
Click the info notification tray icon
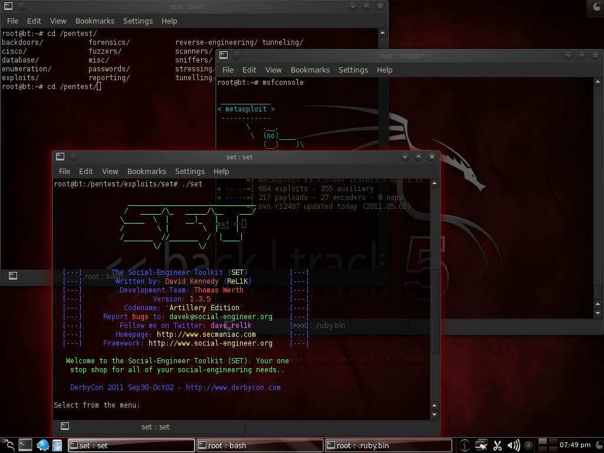point(465,445)
